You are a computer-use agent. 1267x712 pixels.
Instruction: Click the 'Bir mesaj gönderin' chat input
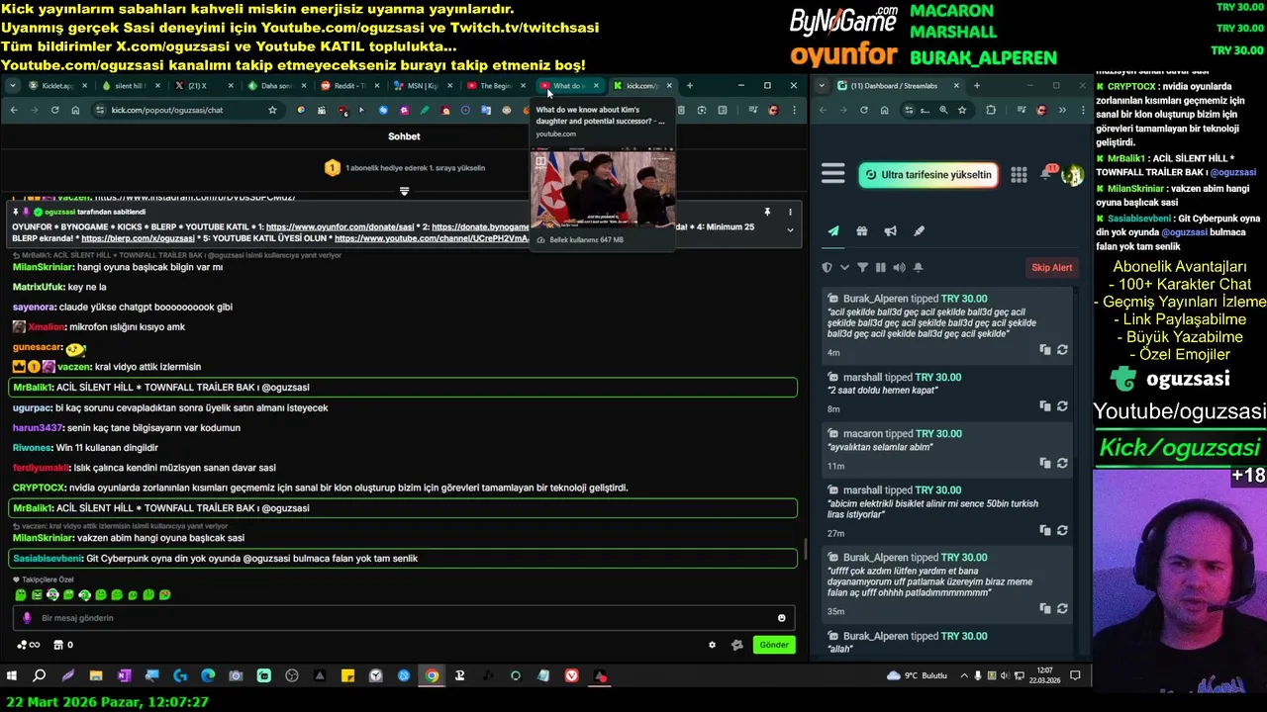pos(406,618)
